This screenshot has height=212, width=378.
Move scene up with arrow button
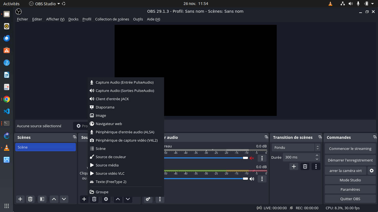click(x=54, y=199)
